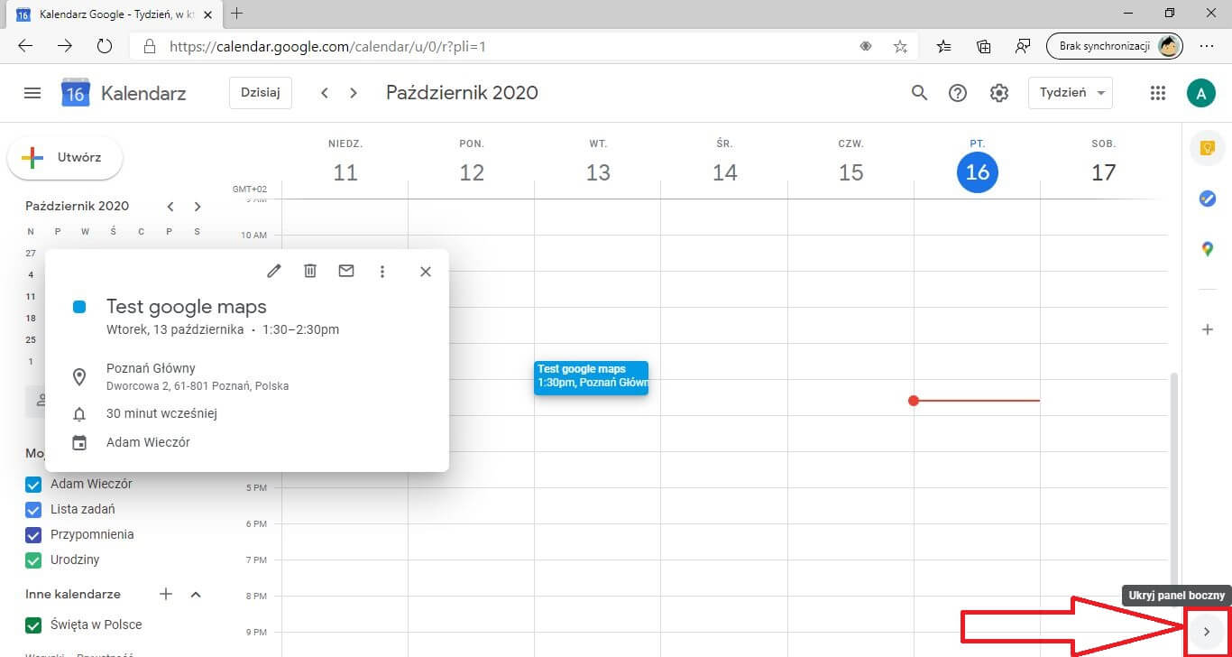Bookmark this page star icon
The height and width of the screenshot is (657, 1232).
point(900,46)
